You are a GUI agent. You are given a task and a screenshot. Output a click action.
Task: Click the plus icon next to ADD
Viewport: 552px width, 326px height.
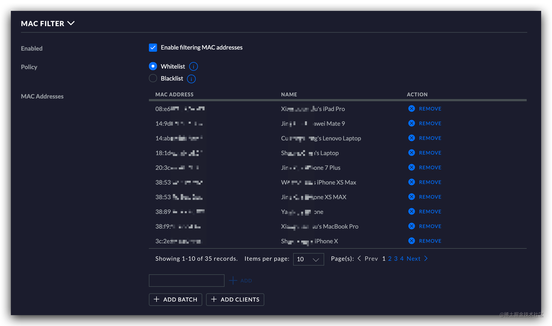click(x=233, y=280)
